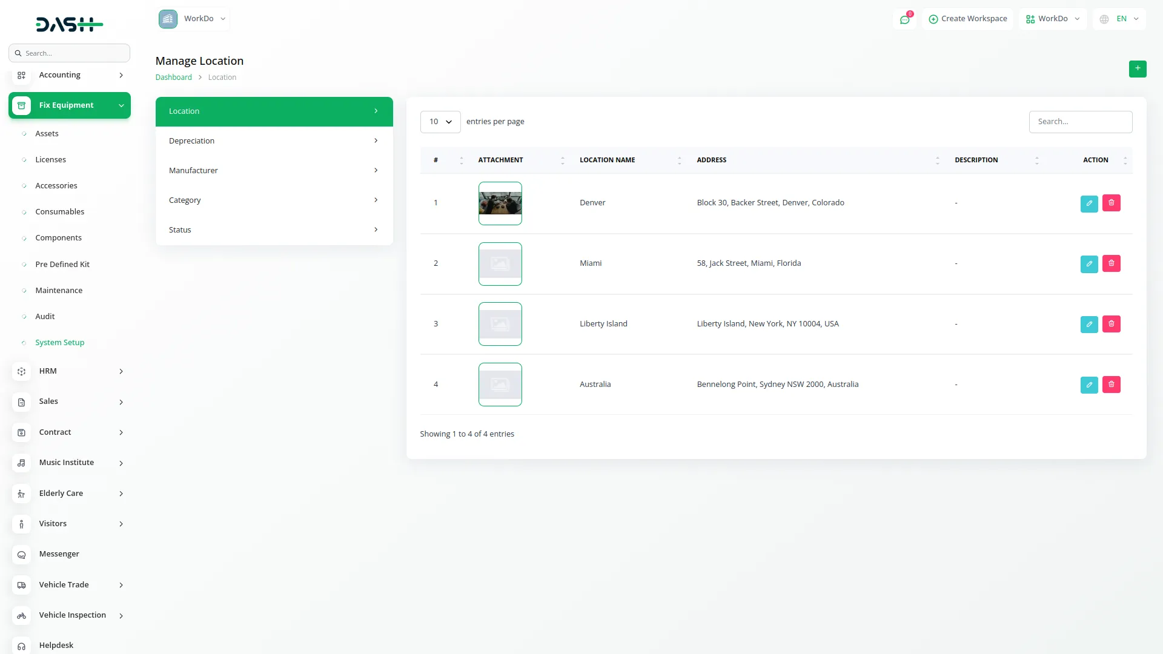This screenshot has height=654, width=1163.
Task: Click edit icon for Denver location
Action: coord(1088,203)
